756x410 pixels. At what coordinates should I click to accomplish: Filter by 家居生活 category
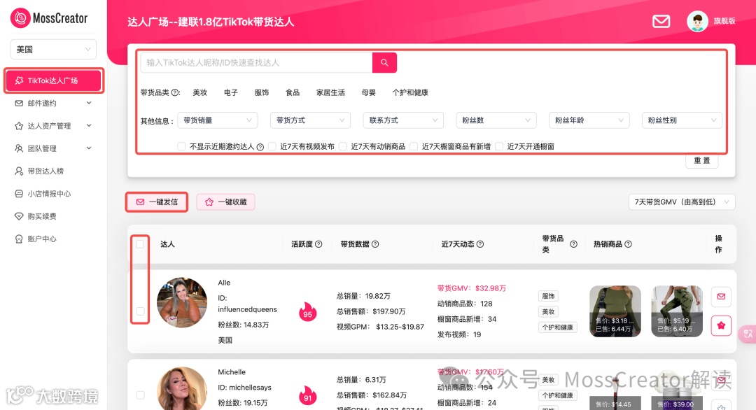[330, 92]
